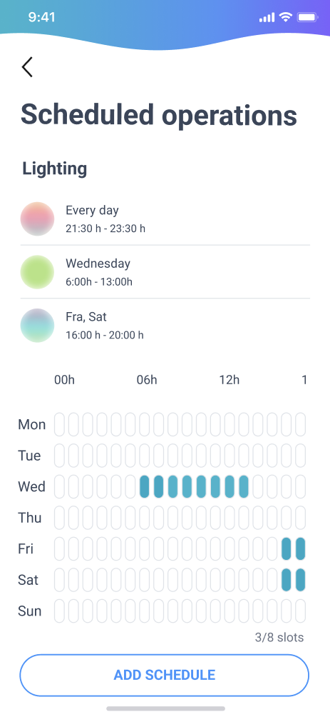330x717 pixels.
Task: Enable the first Sun time slot
Action: 59,611
